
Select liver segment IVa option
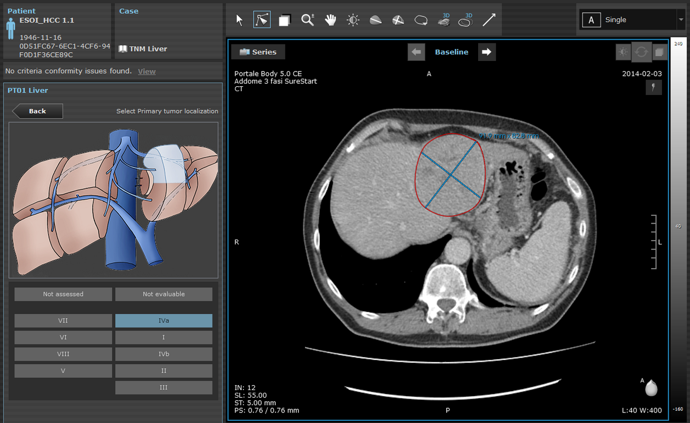coord(164,321)
